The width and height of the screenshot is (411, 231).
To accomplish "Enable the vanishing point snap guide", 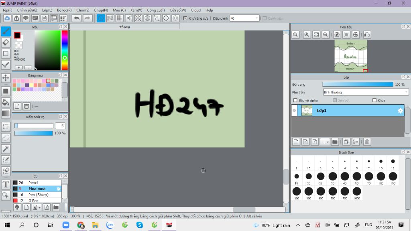I will (x=129, y=18).
